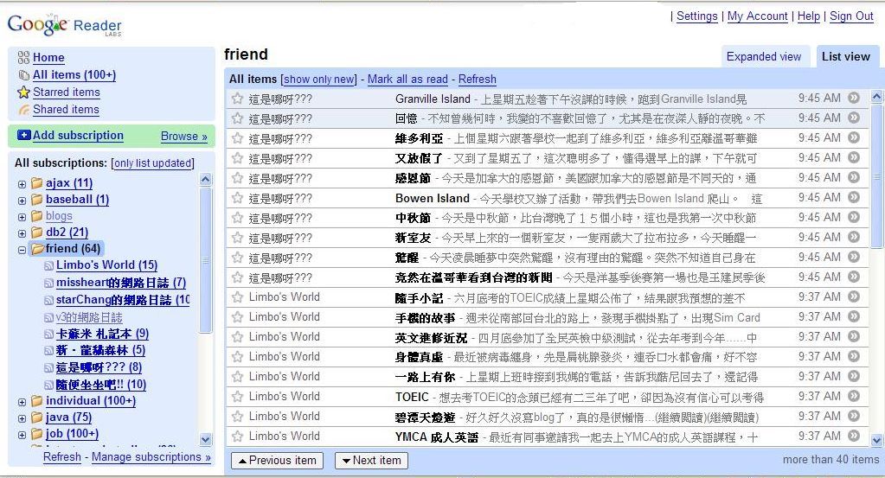
Task: Refresh the friend item list
Action: (x=477, y=80)
